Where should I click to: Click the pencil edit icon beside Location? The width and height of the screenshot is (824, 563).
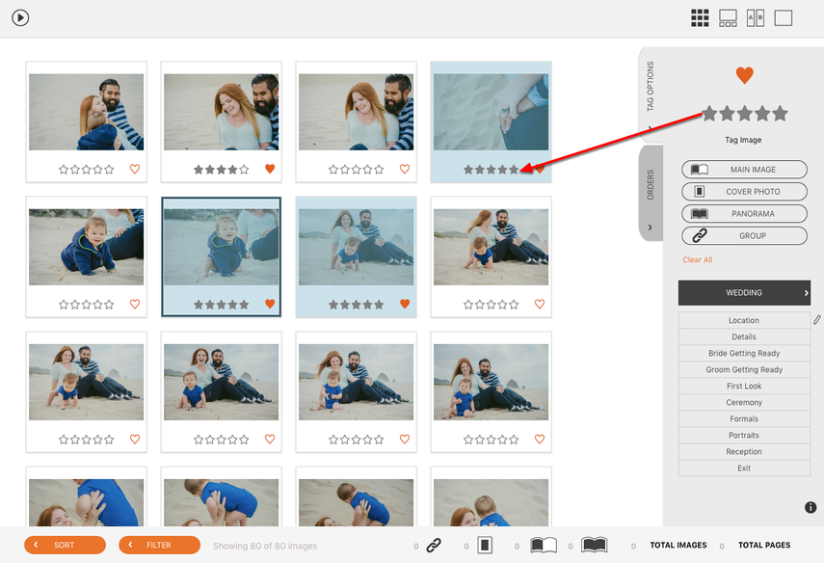(x=816, y=320)
